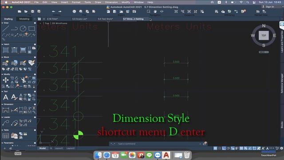Click the Undo arrow in top toolbar
This screenshot has height=160, width=284.
(x=53, y=12)
